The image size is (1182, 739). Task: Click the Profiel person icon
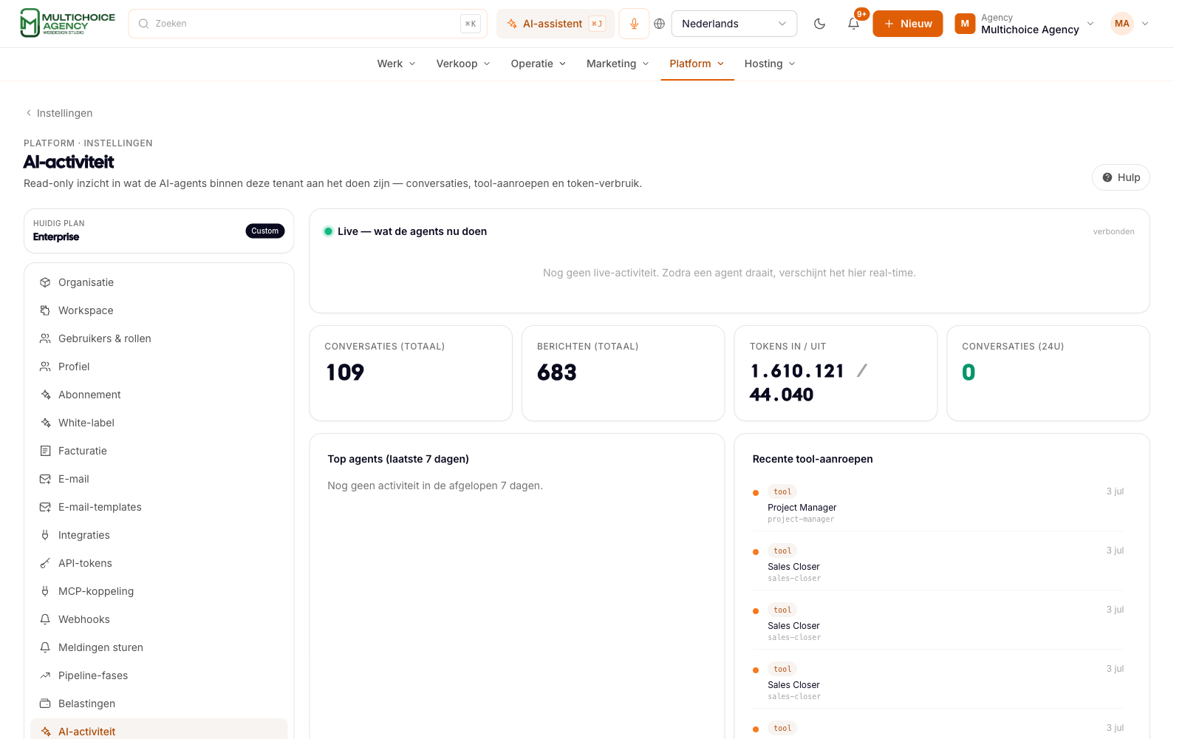tap(45, 367)
